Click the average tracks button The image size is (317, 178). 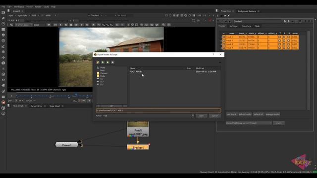pyautogui.click(x=272, y=114)
